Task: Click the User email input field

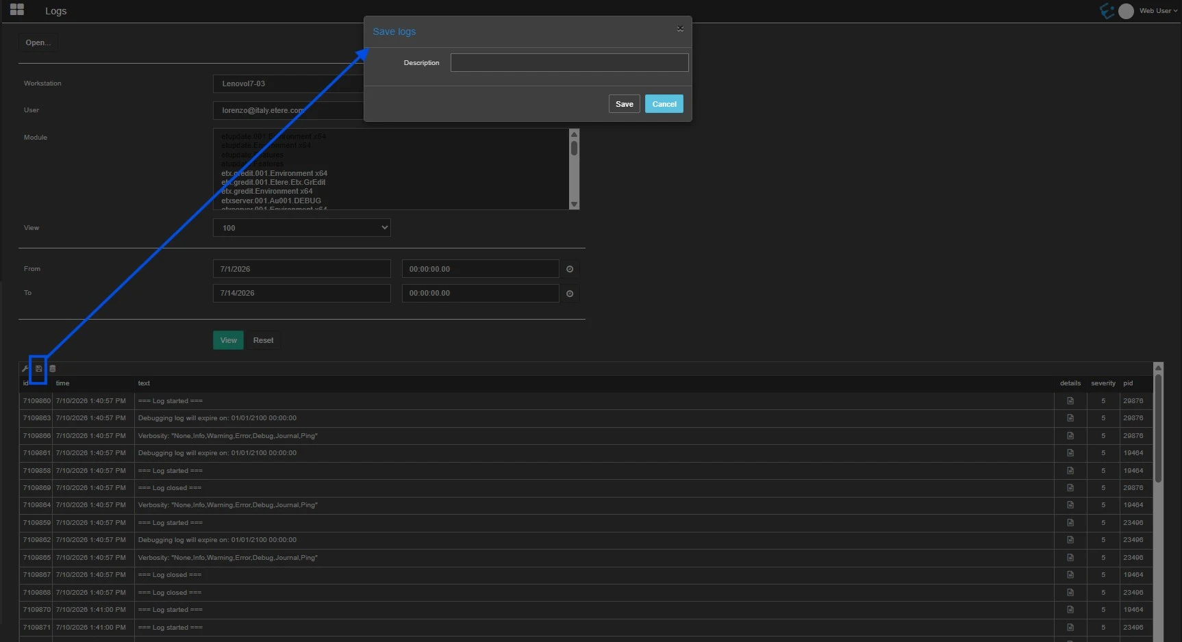Action: coord(288,110)
